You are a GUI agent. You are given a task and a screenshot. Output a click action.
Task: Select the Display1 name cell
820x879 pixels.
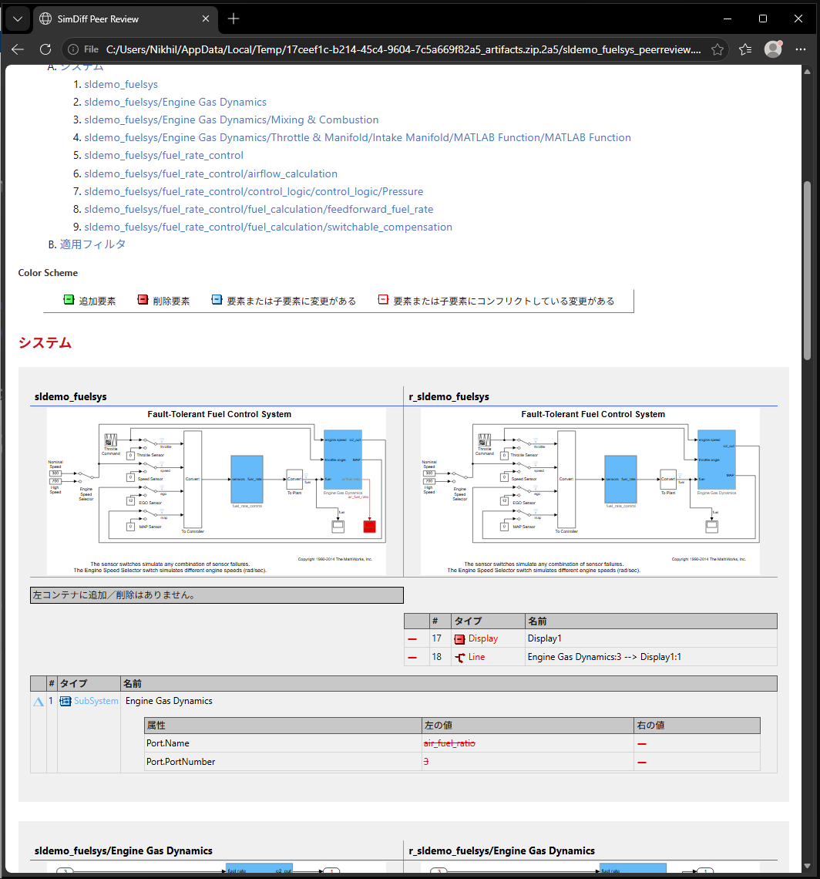[651, 638]
